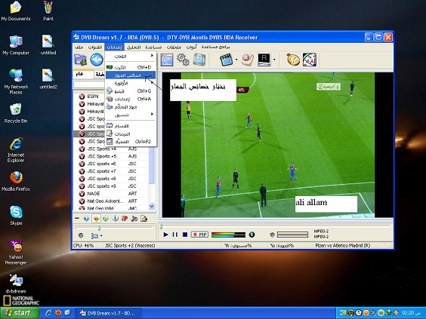This screenshot has width=426, height=319.
Task: Open the stopwatch scheduler toolbar icon
Action: click(293, 60)
